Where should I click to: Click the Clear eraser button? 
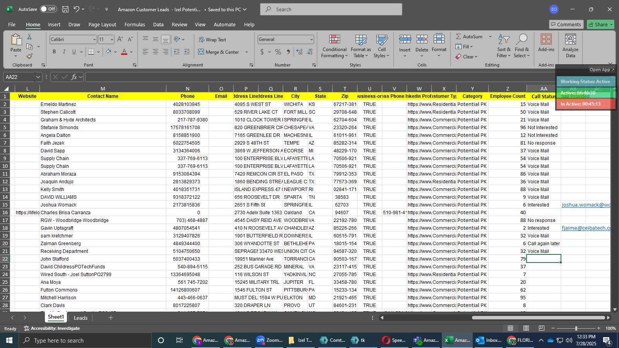[x=466, y=56]
